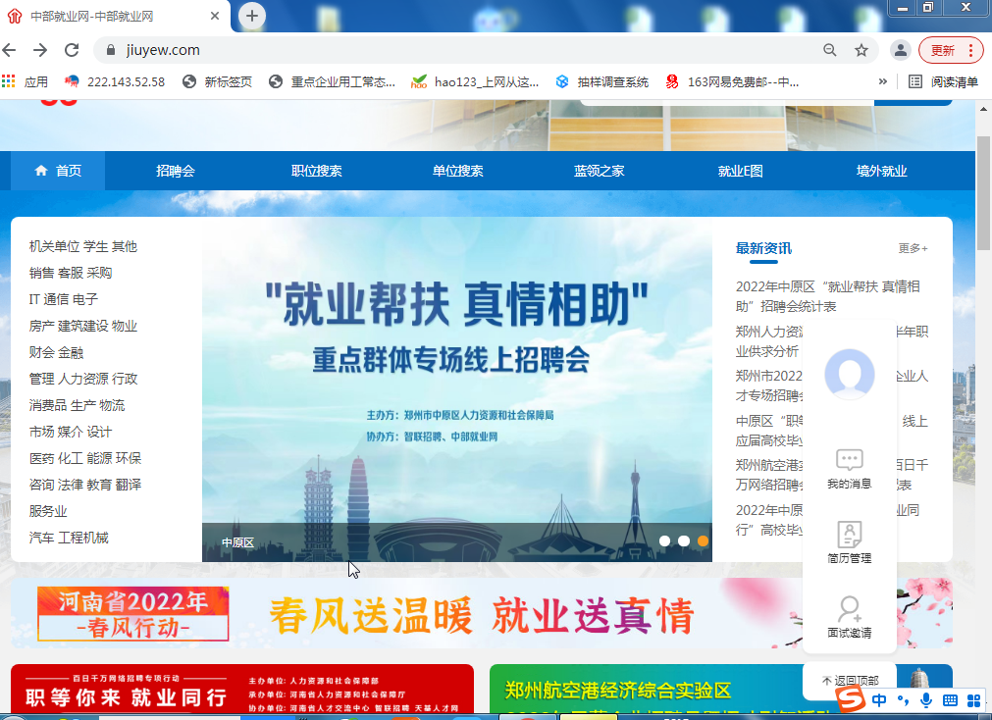This screenshot has width=992, height=720.
Task: Open a new browser tab
Action: 252,16
